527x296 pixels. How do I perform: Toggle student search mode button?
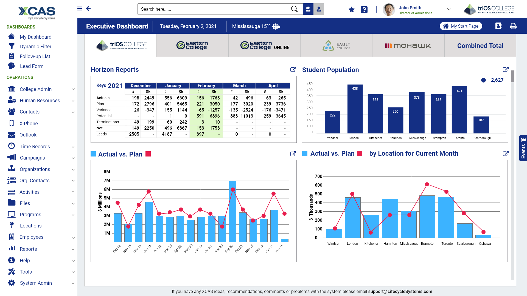(308, 9)
